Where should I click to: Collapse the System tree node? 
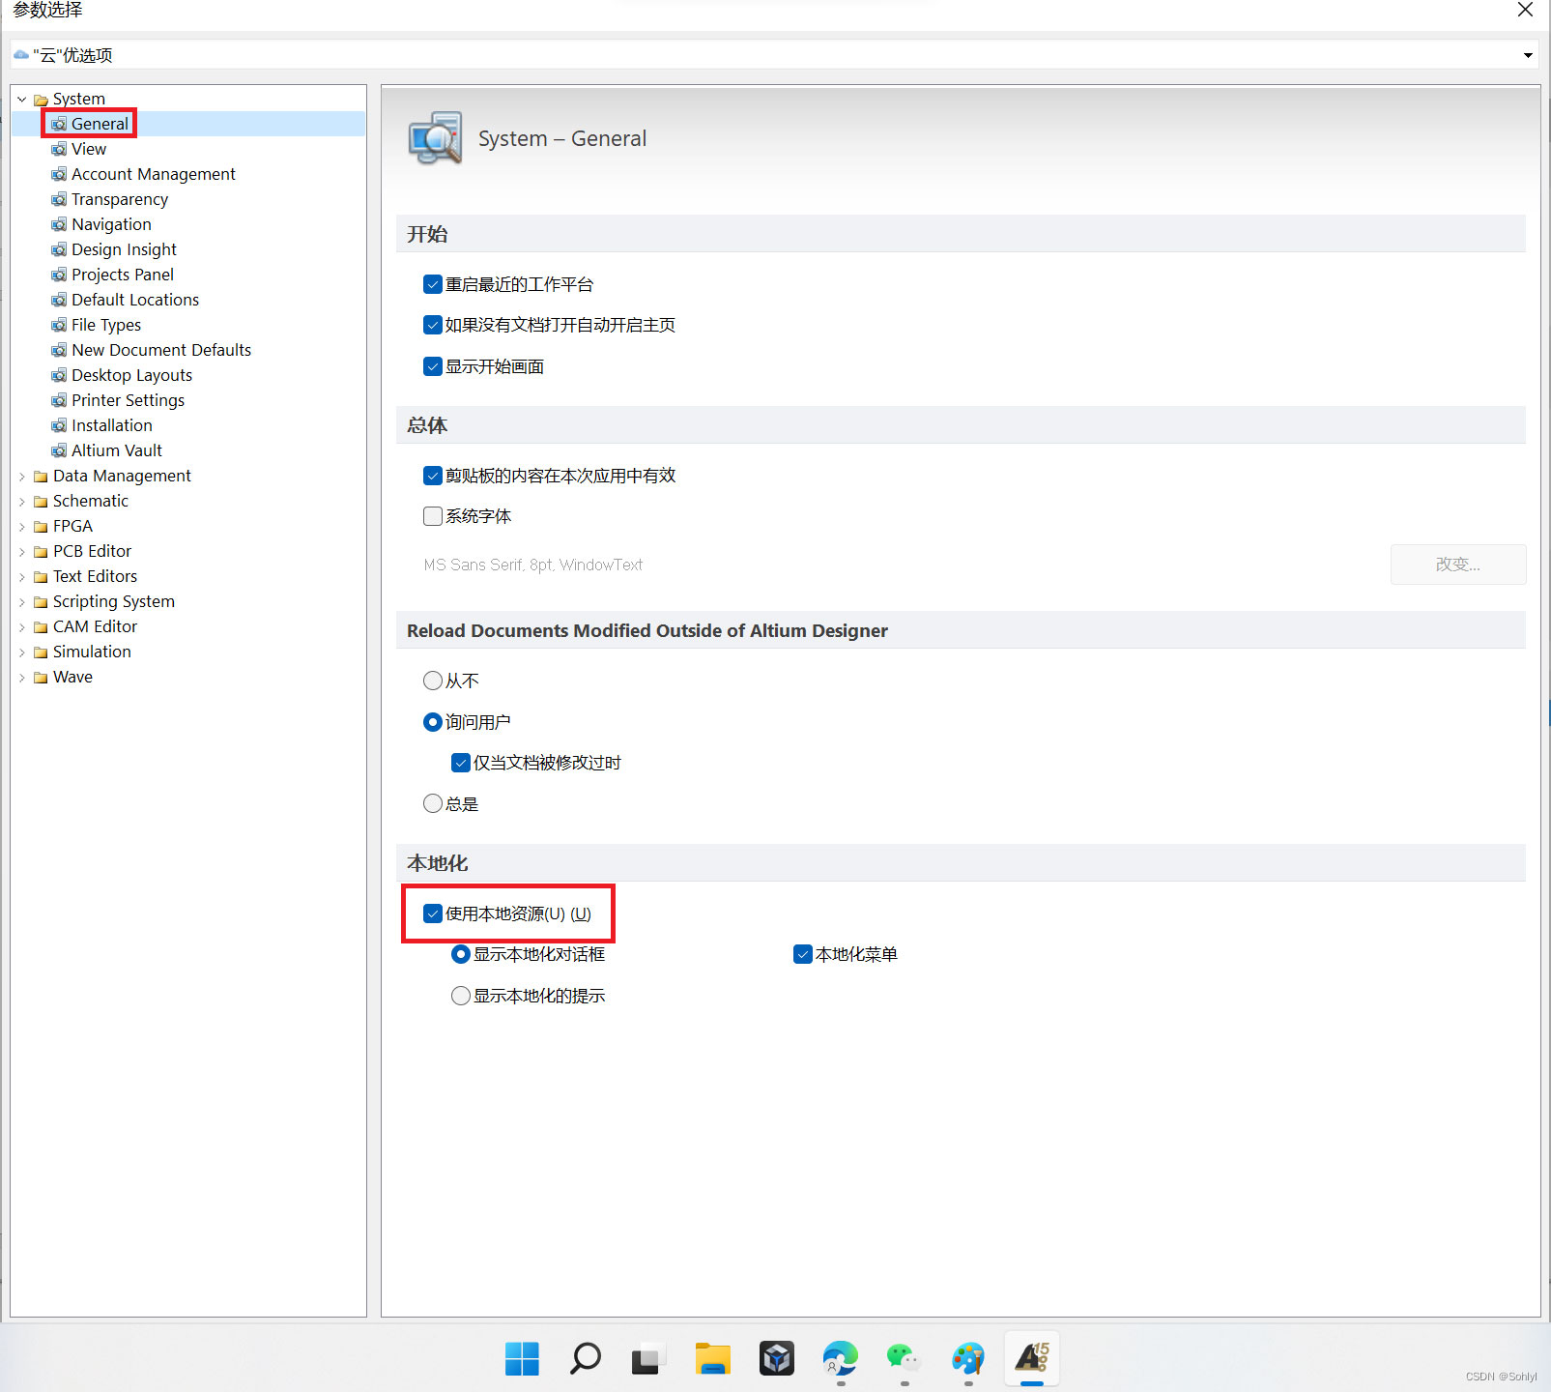(x=22, y=100)
